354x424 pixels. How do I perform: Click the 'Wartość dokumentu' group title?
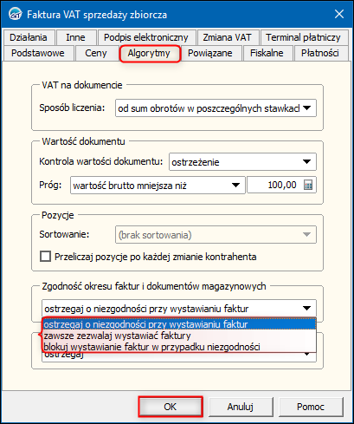[x=84, y=141]
